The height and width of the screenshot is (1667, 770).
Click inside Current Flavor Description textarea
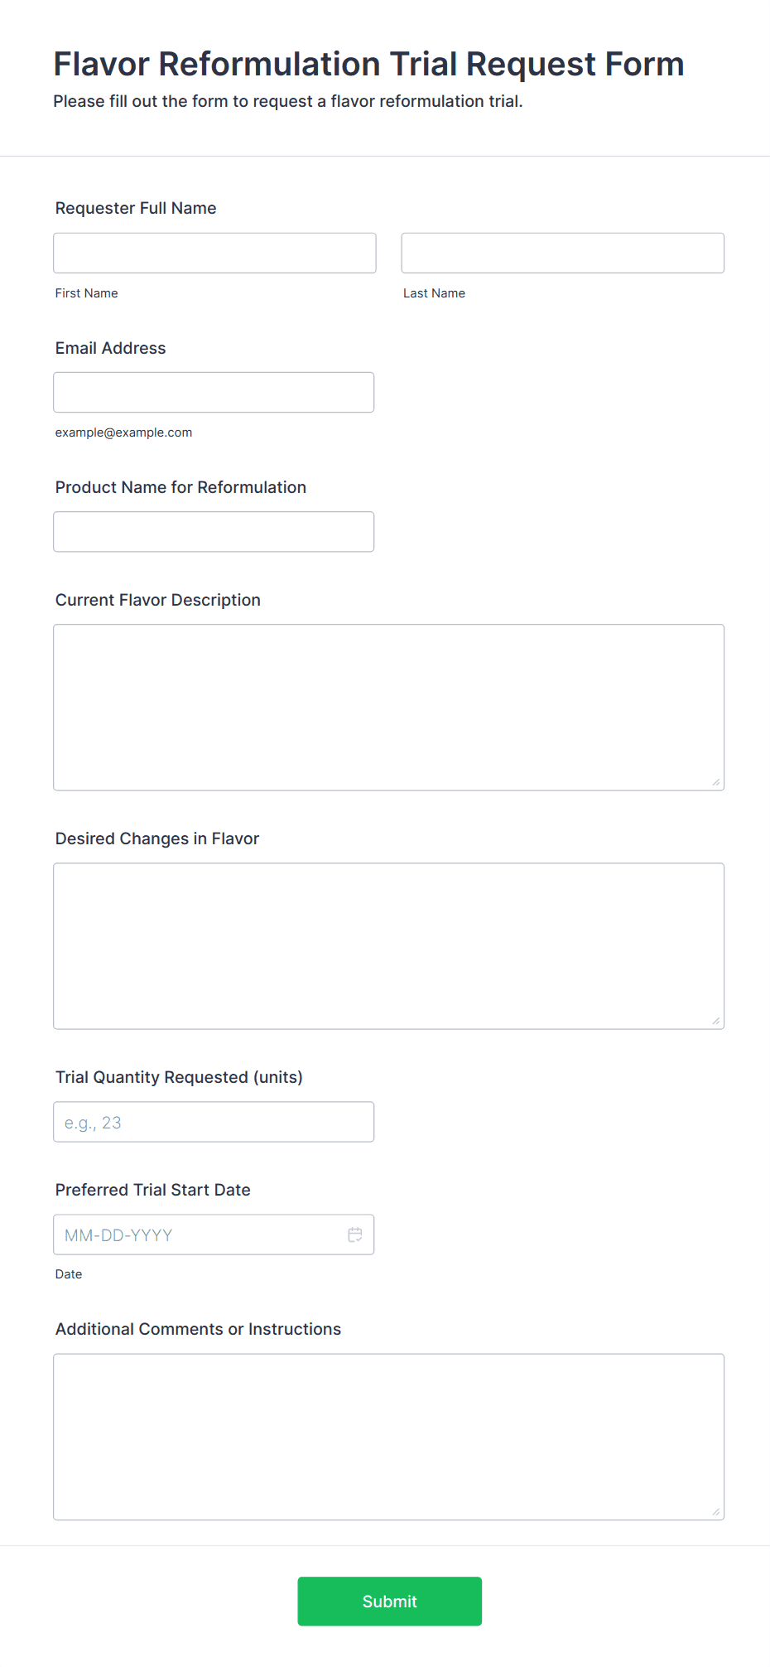coord(388,707)
